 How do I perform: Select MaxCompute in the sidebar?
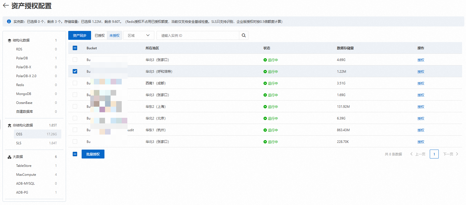click(38, 175)
